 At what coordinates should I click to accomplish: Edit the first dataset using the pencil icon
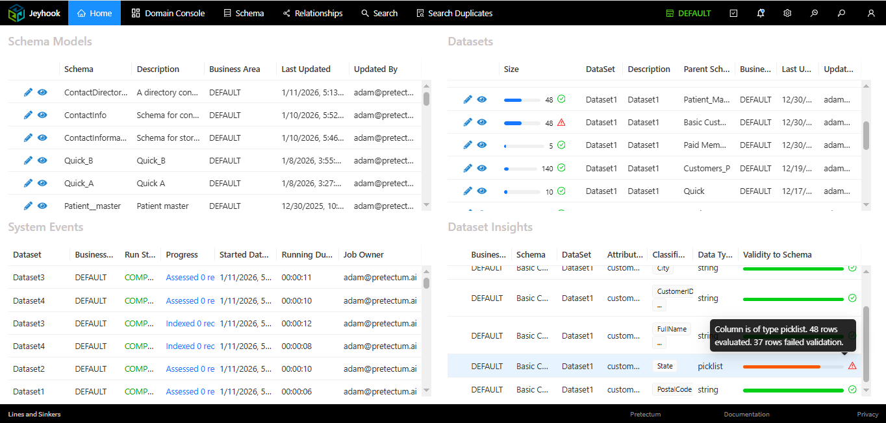[x=467, y=99]
